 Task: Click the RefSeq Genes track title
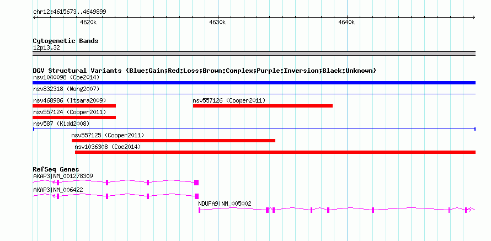[56, 169]
